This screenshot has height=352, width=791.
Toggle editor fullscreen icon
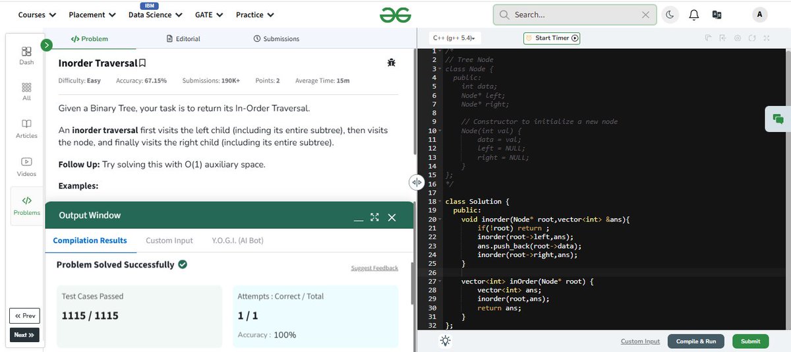pos(767,38)
